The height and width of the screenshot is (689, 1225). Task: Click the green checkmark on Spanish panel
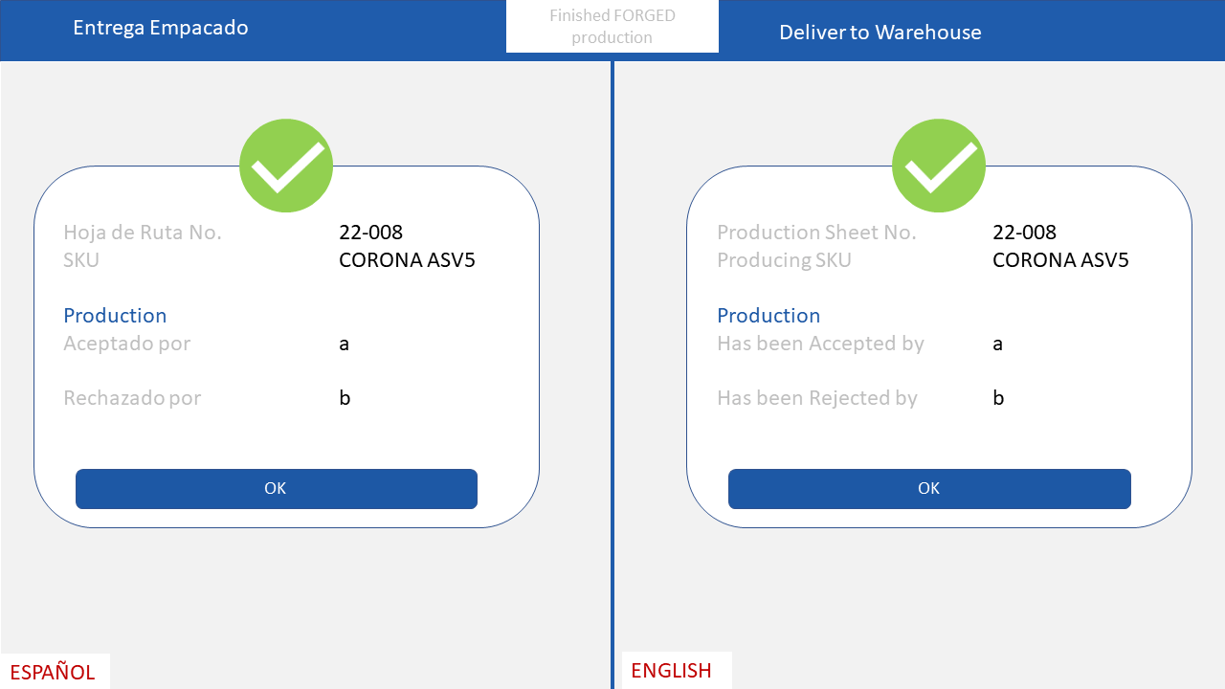[286, 166]
